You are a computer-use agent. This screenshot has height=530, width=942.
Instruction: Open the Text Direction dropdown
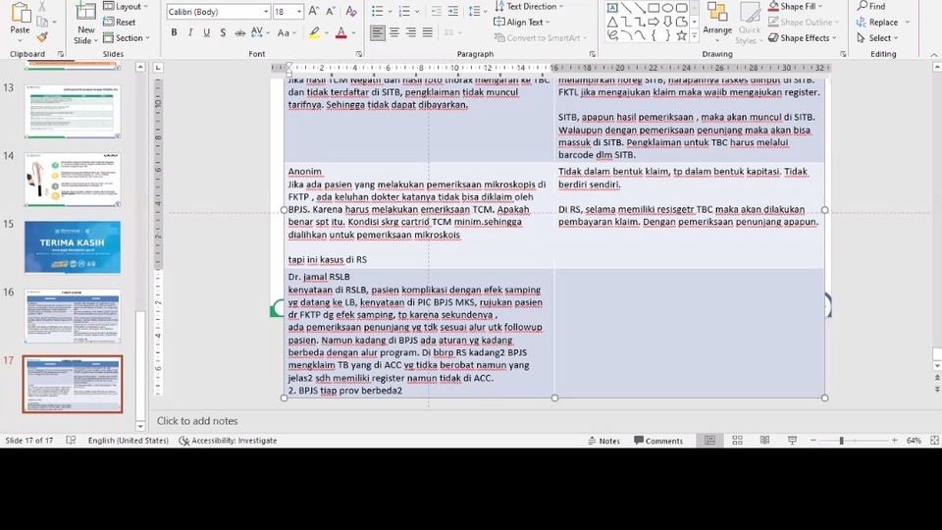529,6
